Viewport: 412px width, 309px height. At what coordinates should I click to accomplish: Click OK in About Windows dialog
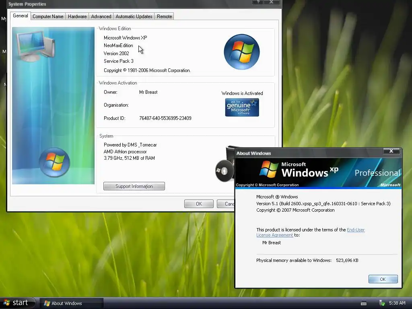tap(383, 279)
